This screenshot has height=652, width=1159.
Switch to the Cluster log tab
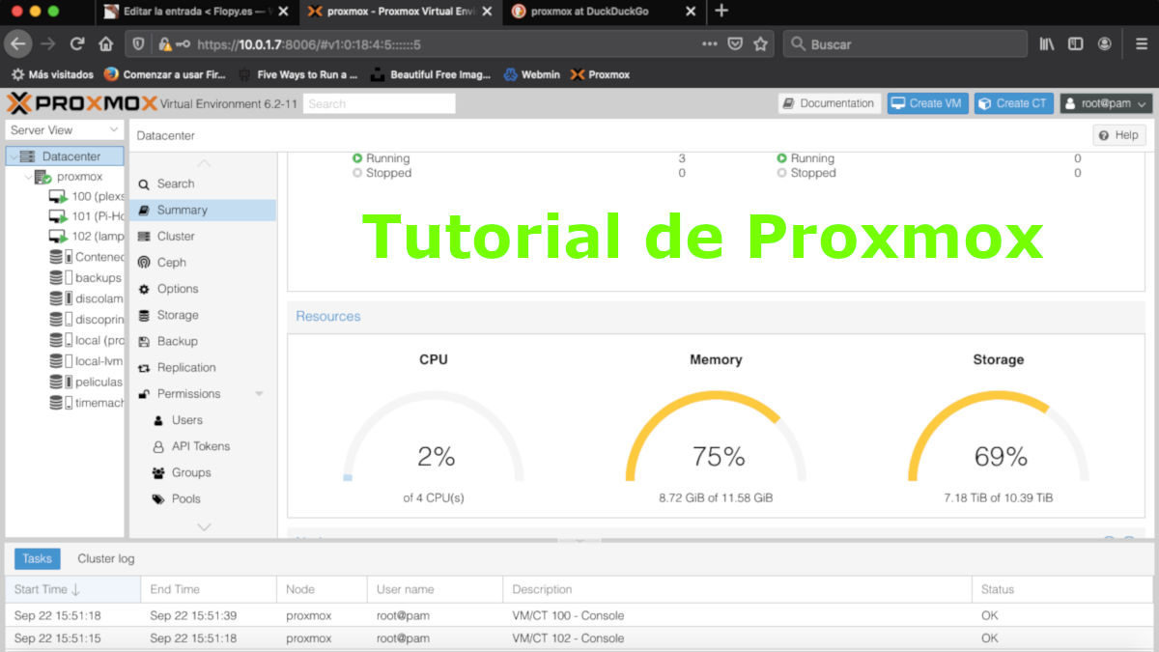[105, 558]
